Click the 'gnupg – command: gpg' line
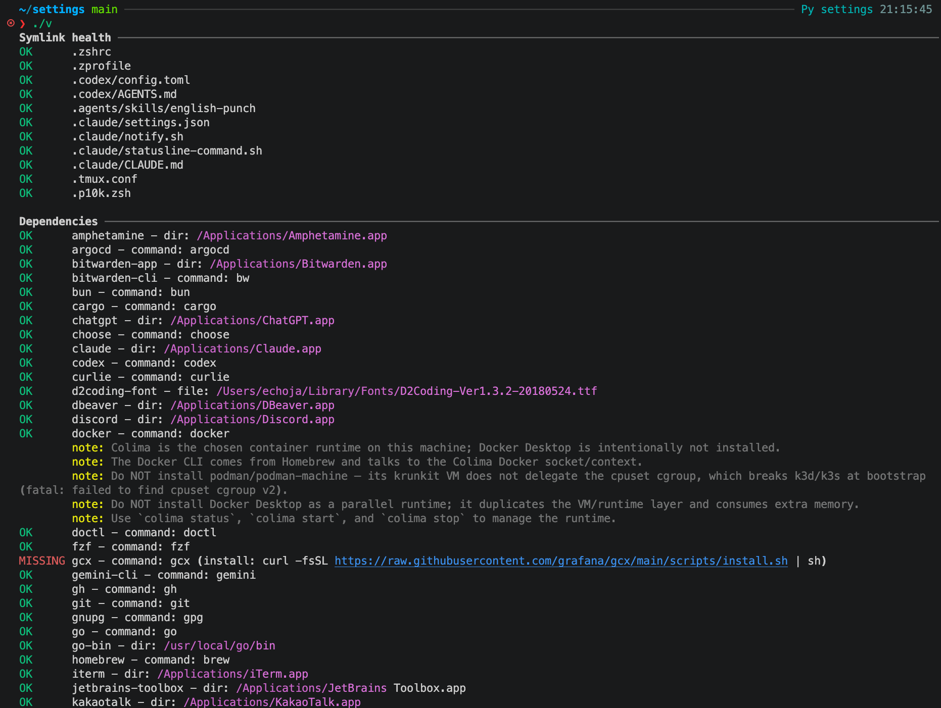Viewport: 941px width, 708px height. (137, 618)
